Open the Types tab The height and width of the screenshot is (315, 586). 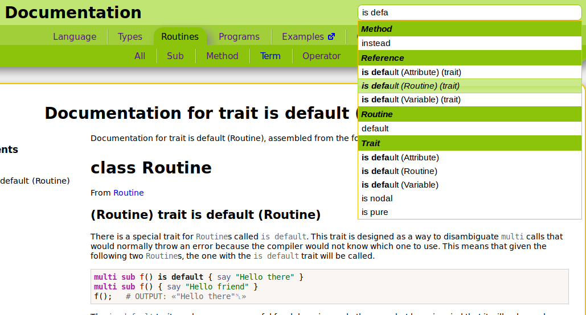tap(130, 36)
